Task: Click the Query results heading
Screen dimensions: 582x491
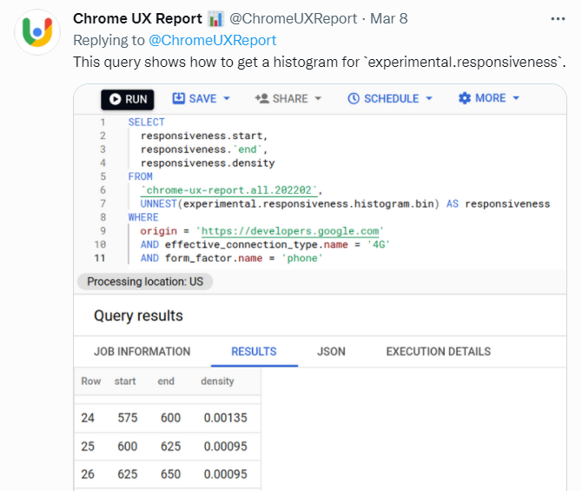Action: pos(138,315)
